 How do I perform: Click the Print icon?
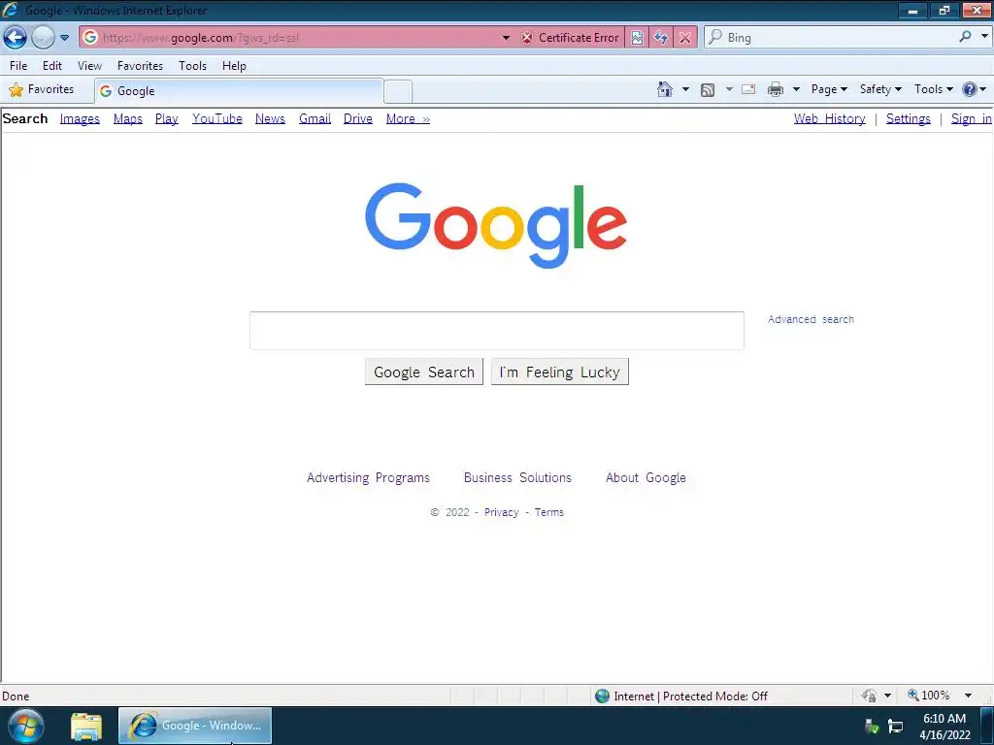click(x=776, y=90)
